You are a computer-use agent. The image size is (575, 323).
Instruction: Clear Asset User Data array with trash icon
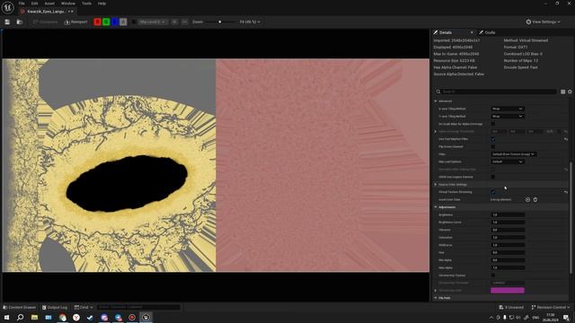[x=535, y=199]
